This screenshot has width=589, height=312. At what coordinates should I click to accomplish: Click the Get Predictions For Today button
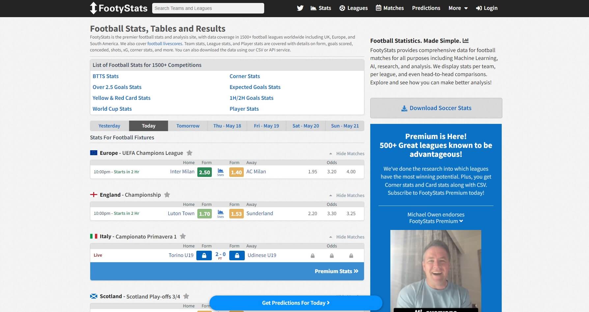[296, 302]
